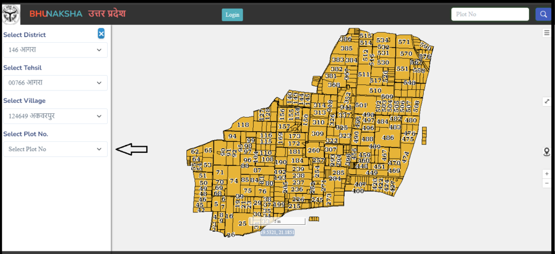
Task: Select plot 25 on the map
Action: [x=242, y=224]
